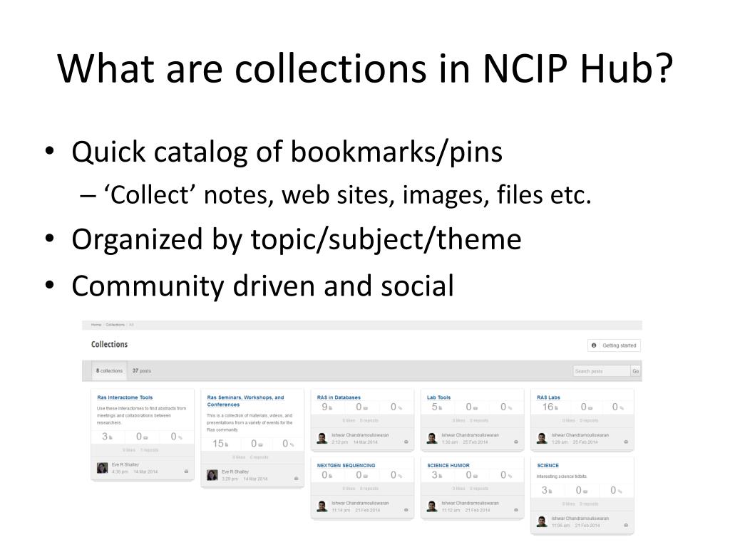Open Ras Seminars, Workshops, and Conferences collection

coord(245,401)
